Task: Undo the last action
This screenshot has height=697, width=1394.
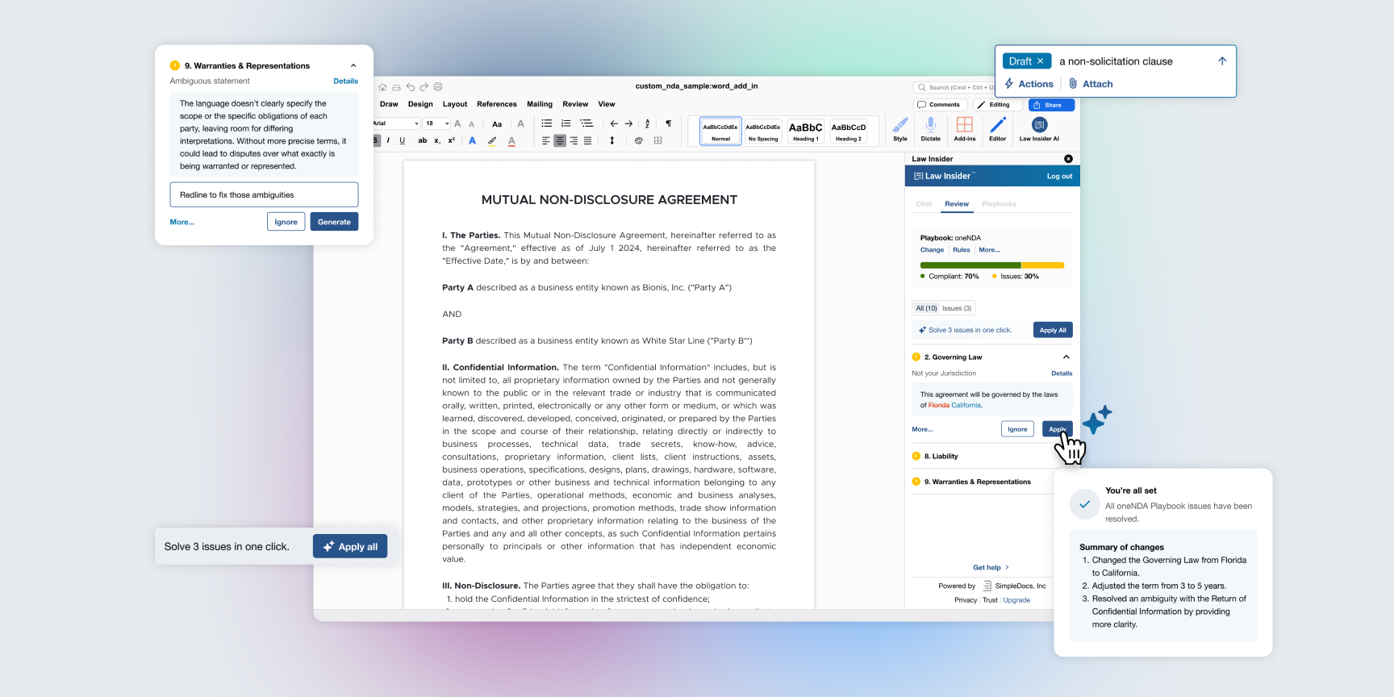Action: (410, 87)
